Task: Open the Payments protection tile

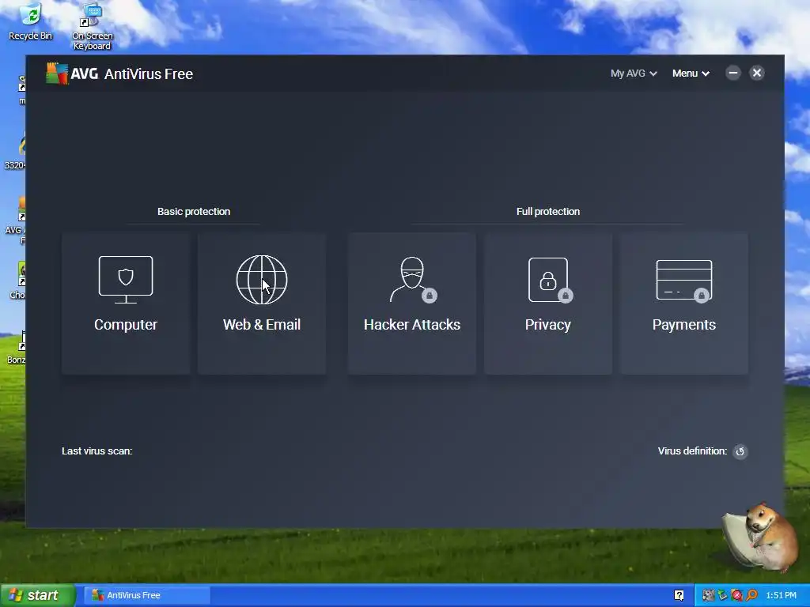Action: [x=684, y=303]
